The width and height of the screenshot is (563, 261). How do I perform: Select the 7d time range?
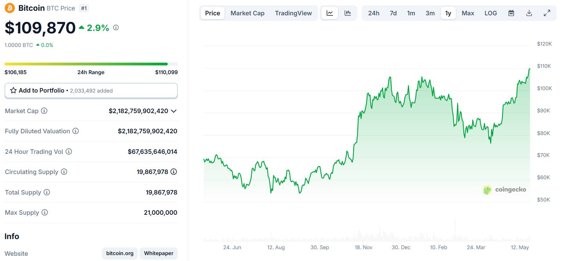pos(393,13)
